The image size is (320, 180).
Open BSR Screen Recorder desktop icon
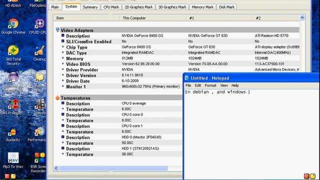click(x=38, y=162)
